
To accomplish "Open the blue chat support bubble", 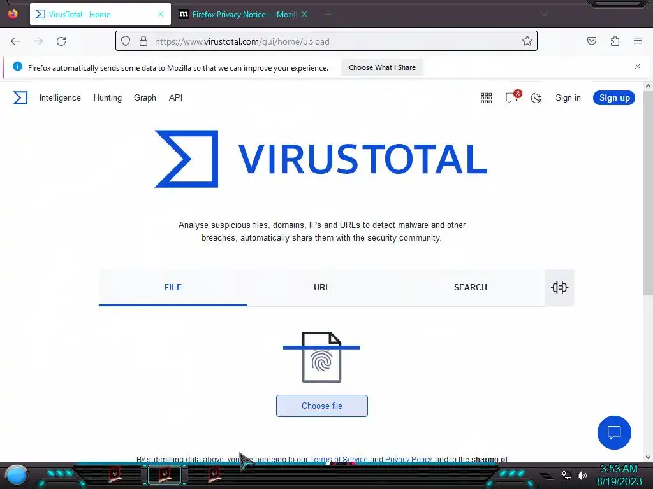I will tap(614, 432).
